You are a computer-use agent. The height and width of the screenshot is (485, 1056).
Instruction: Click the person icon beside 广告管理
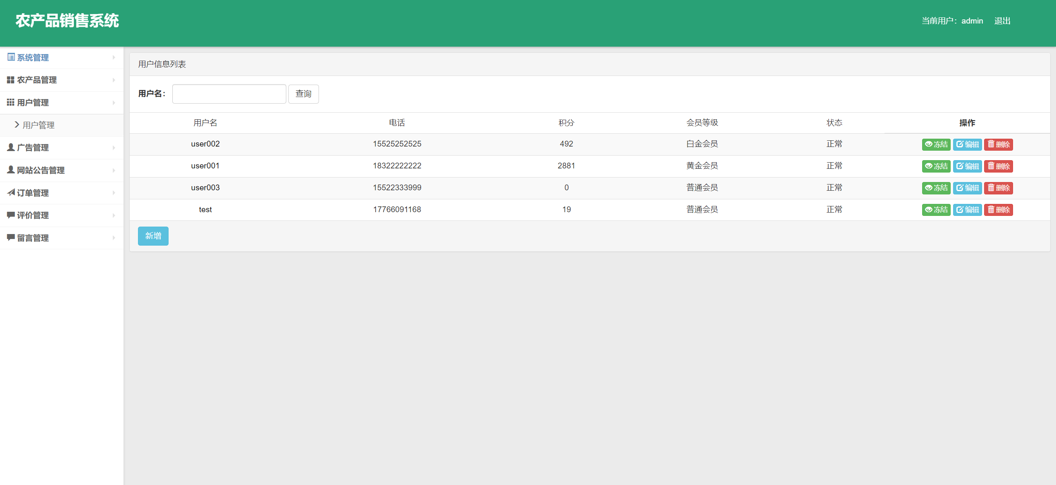pyautogui.click(x=11, y=147)
